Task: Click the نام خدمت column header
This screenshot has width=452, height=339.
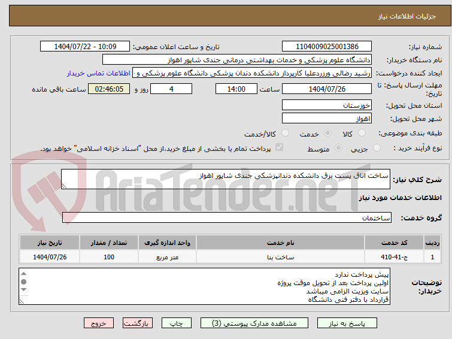Action: 281,243
